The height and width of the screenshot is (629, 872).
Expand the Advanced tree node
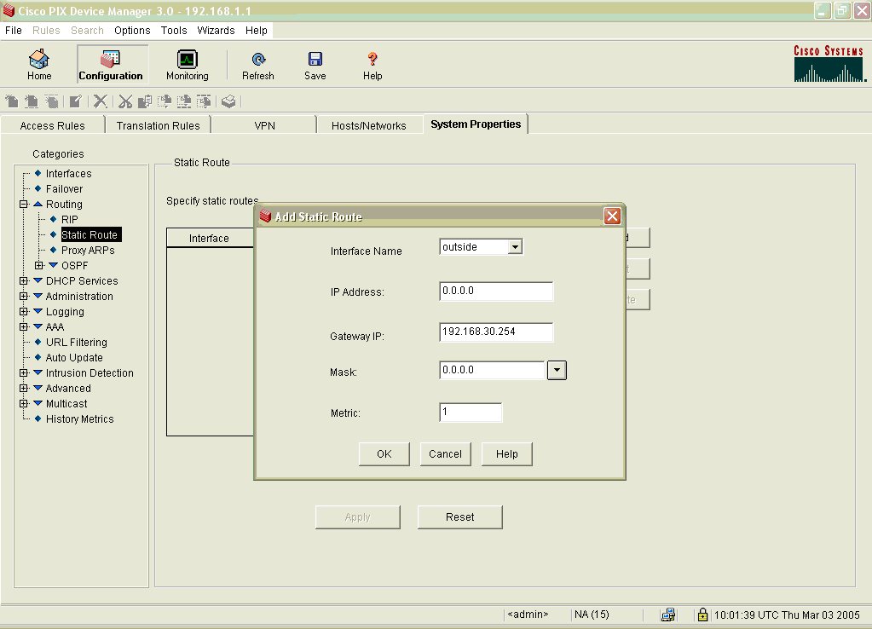point(23,388)
